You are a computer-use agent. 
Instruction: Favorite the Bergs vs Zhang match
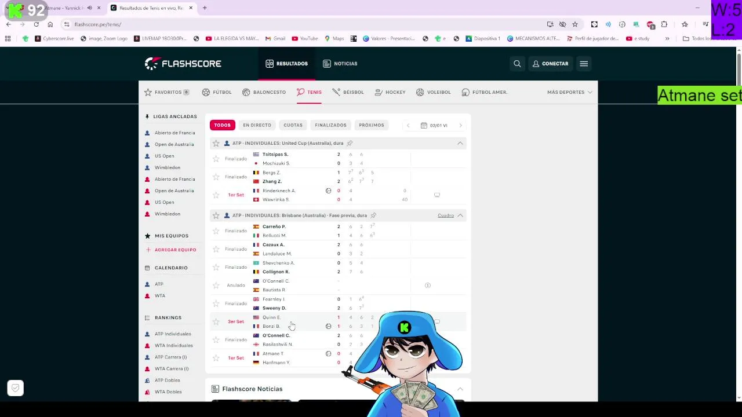[x=216, y=177]
